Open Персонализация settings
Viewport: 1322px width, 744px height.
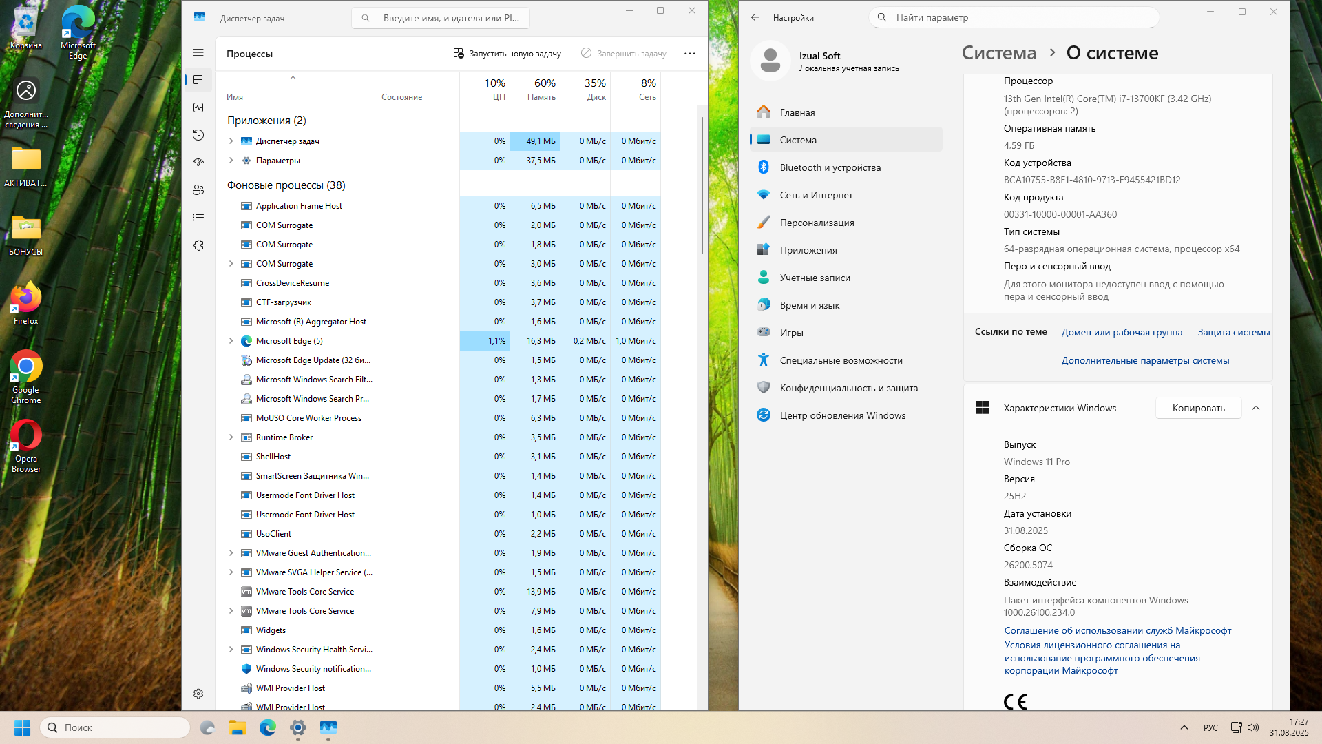click(846, 223)
